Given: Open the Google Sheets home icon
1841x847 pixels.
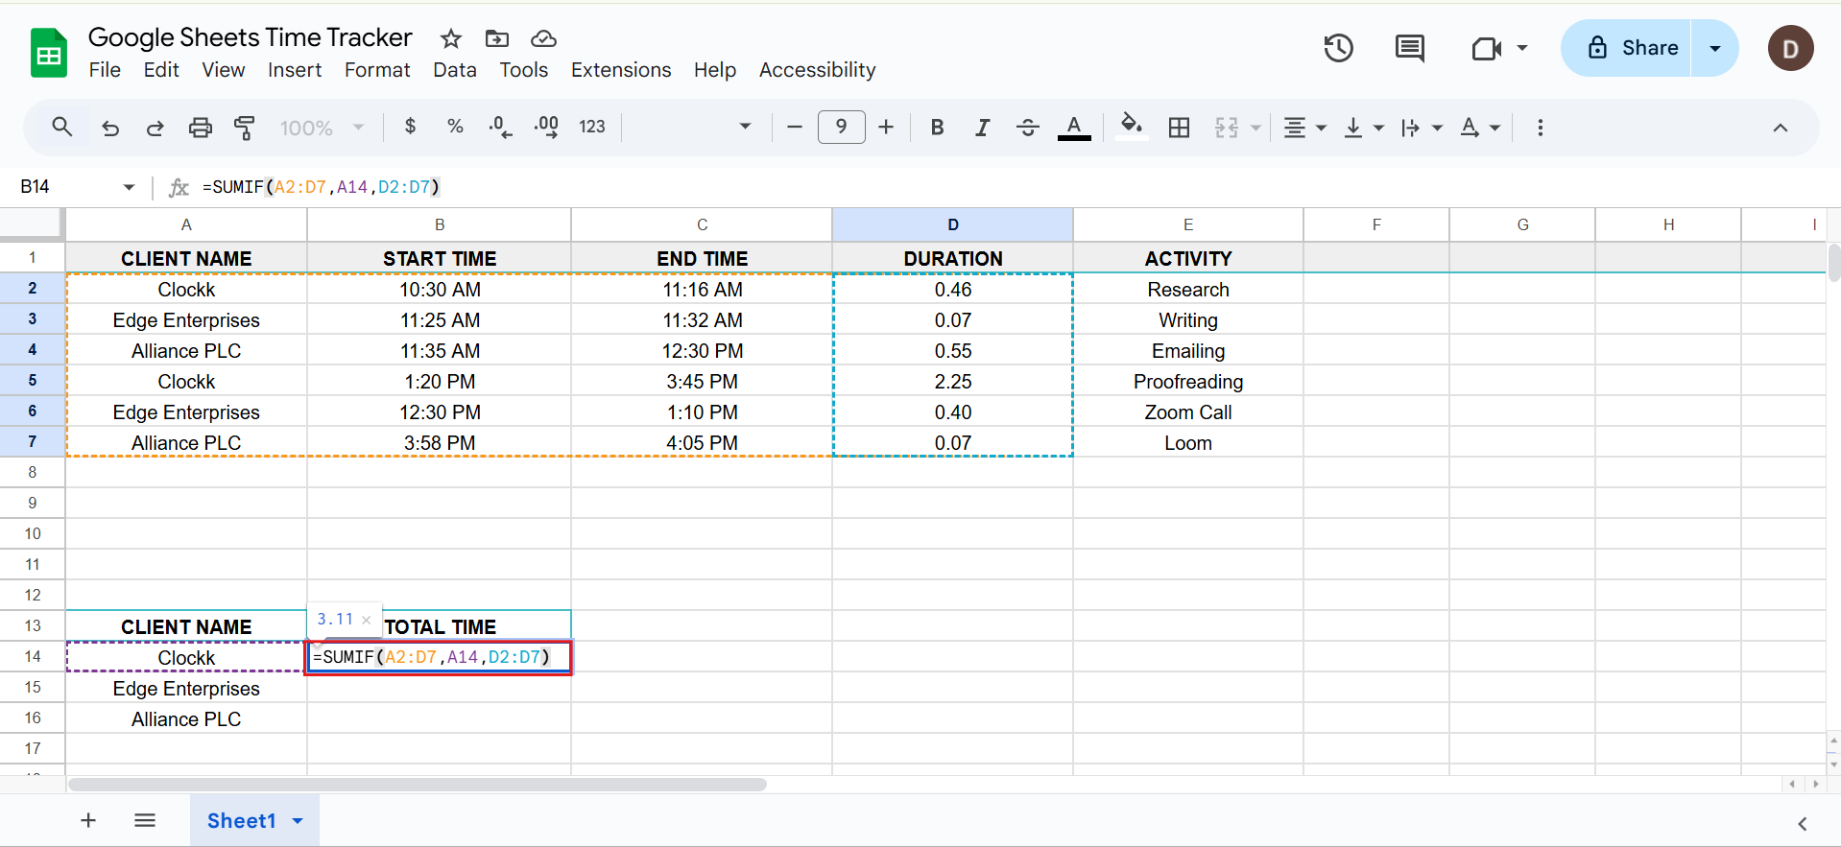Looking at the screenshot, I should (x=49, y=53).
